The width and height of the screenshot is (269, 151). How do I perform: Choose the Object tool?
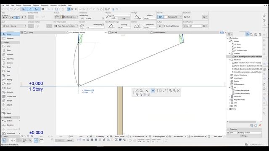click(x=10, y=105)
